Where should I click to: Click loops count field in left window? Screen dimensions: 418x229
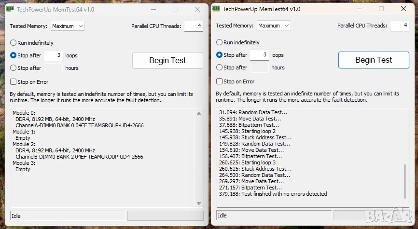pos(53,55)
